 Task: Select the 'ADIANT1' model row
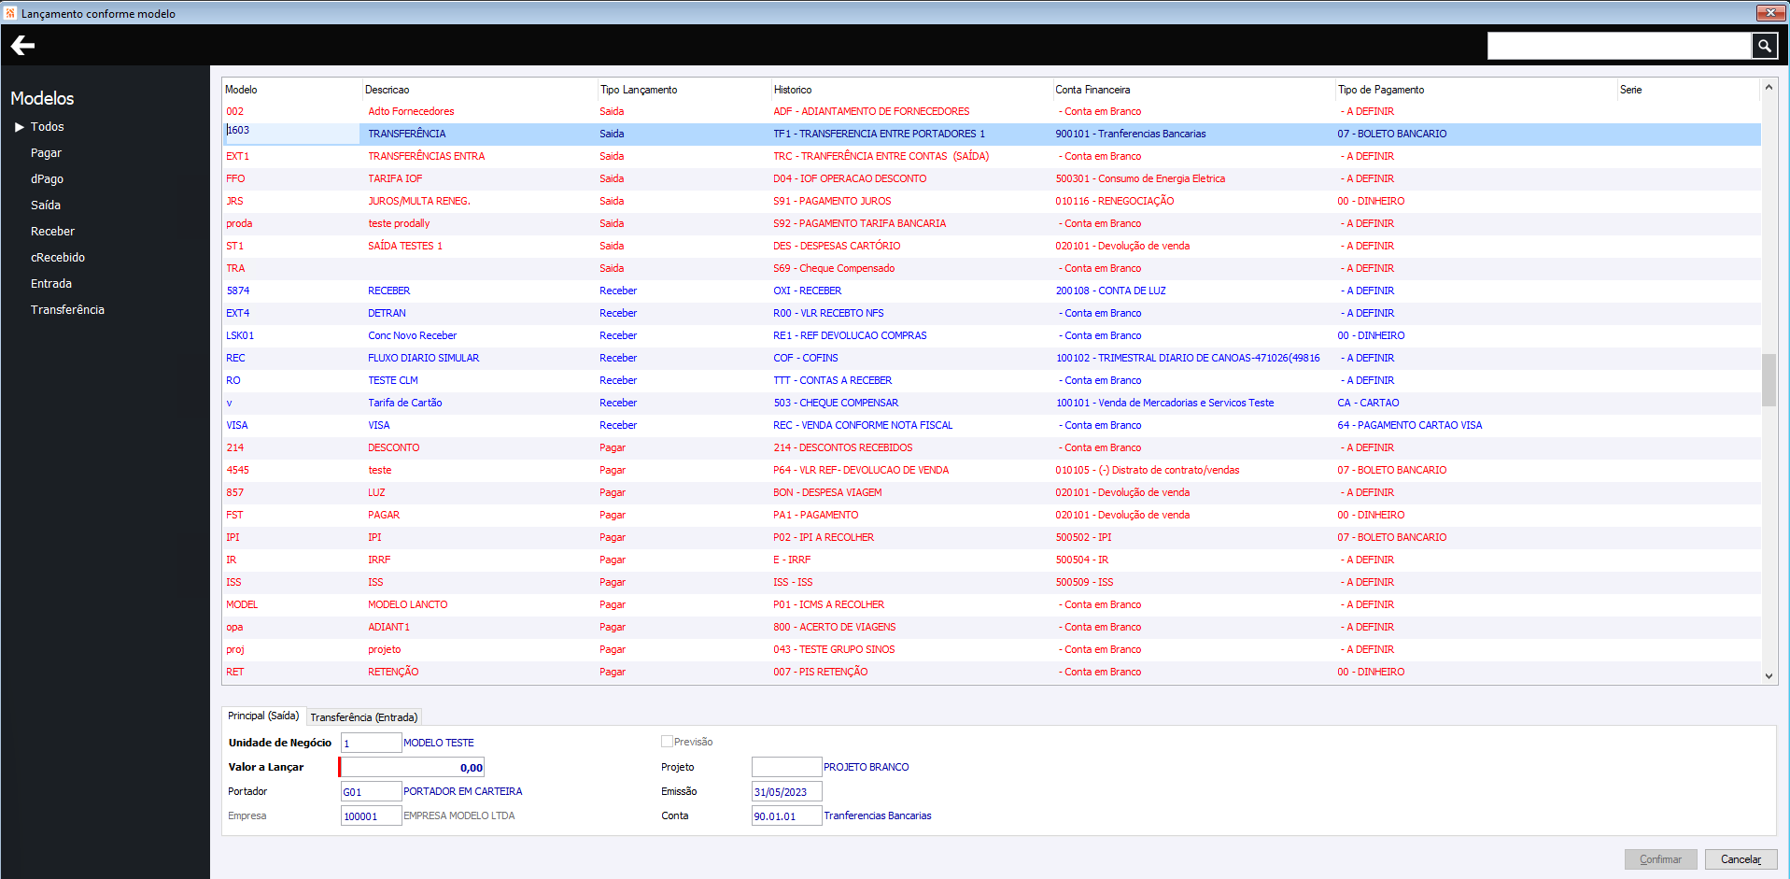991,627
